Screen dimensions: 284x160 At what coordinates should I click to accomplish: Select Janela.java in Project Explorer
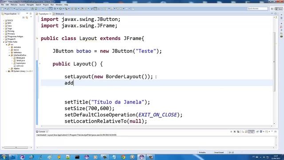tap(20, 60)
